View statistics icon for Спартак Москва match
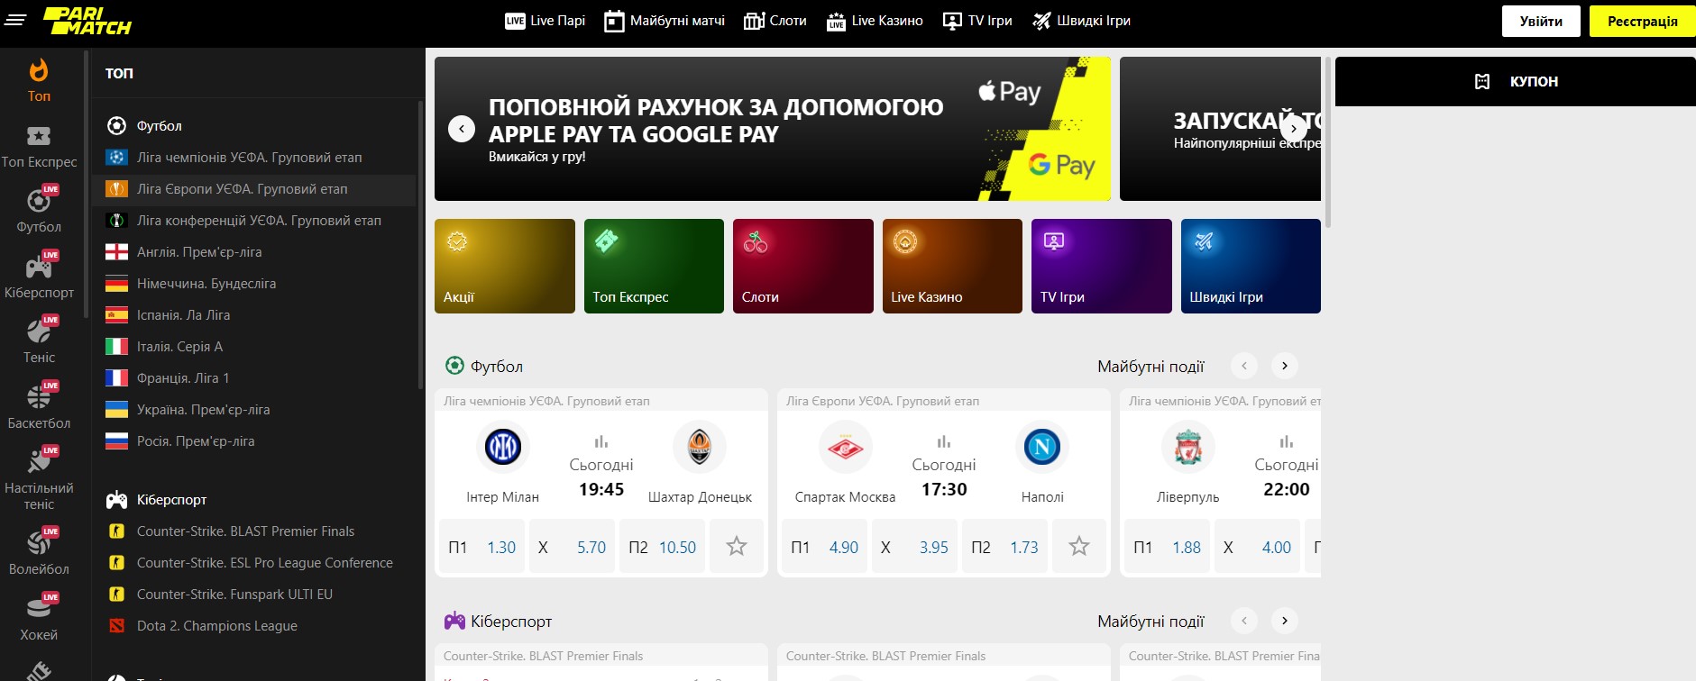This screenshot has height=681, width=1696. tap(944, 441)
